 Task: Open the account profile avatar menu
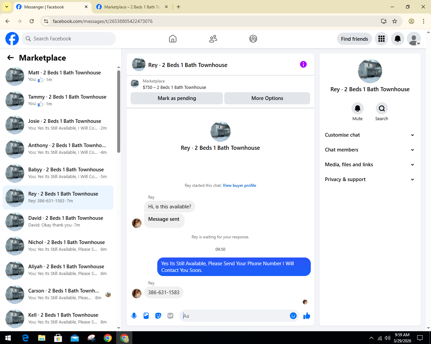(414, 39)
